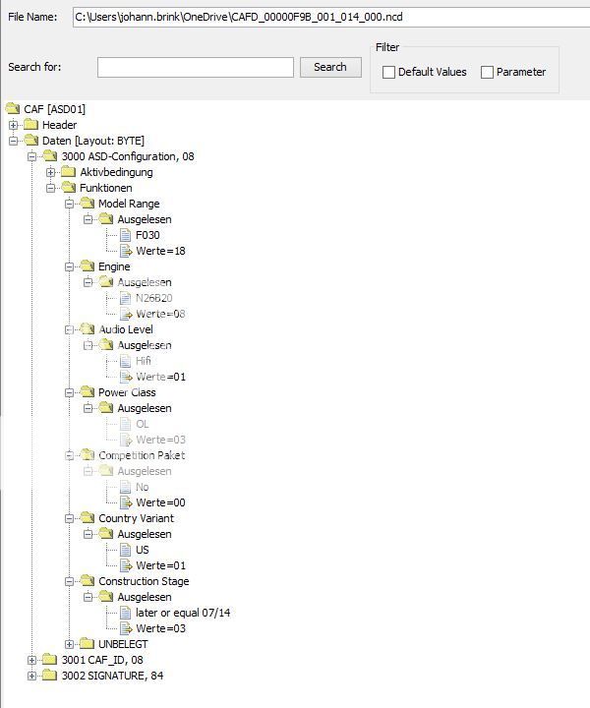Click the Werte=18 value icon
Screen dimensions: 590x708
click(126, 251)
